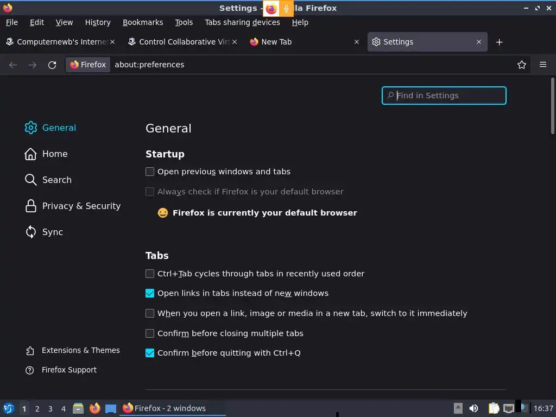Click the Firefox - 2 windows taskbar button

(173, 408)
